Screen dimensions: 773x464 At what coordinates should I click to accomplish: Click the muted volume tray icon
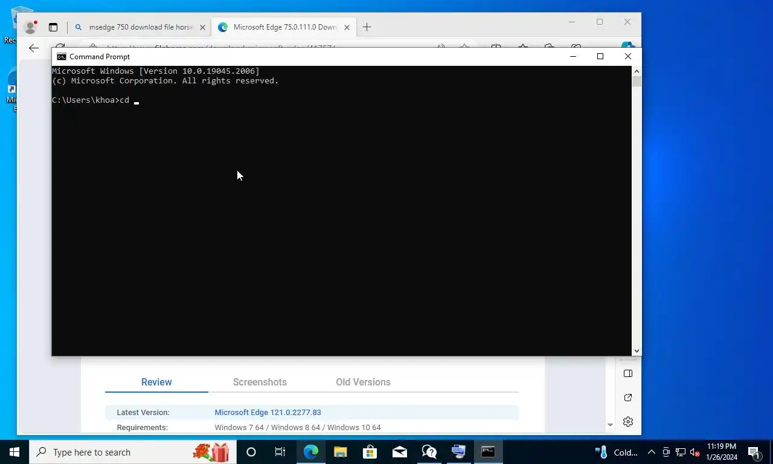pos(695,452)
